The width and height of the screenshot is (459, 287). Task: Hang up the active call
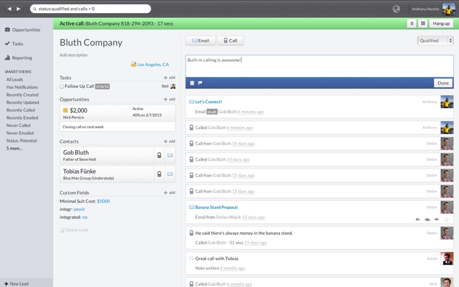click(x=441, y=24)
